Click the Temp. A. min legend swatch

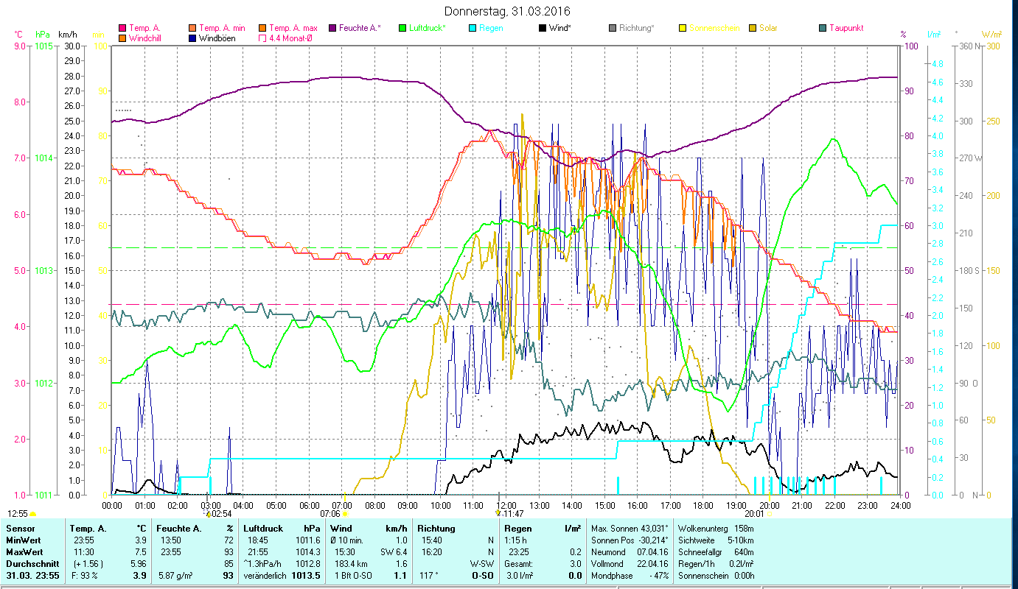click(192, 28)
